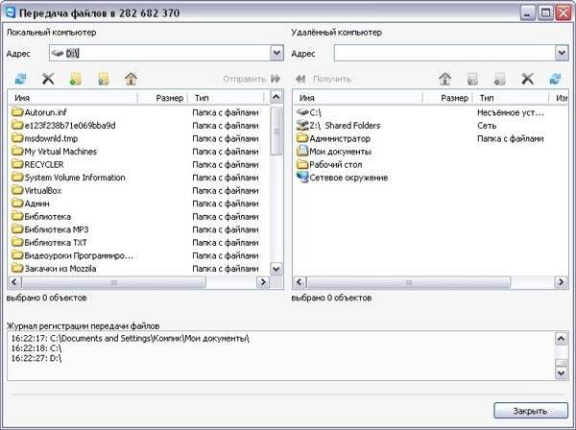
Task: Click local list horizontal scroll right arrow
Action: [263, 282]
